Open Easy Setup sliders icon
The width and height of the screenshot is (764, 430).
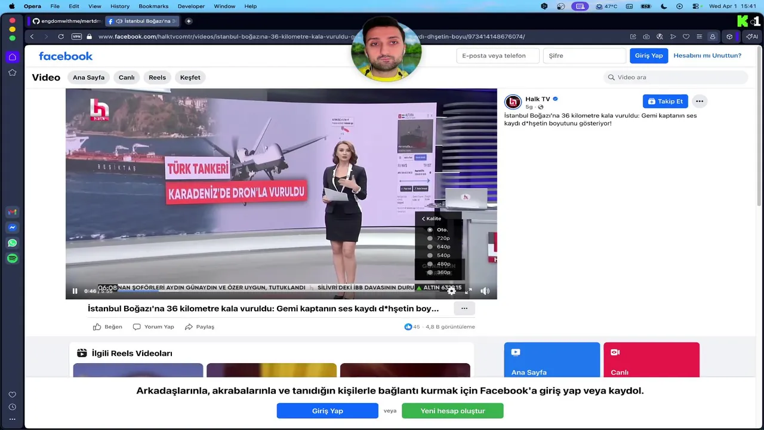tap(699, 36)
